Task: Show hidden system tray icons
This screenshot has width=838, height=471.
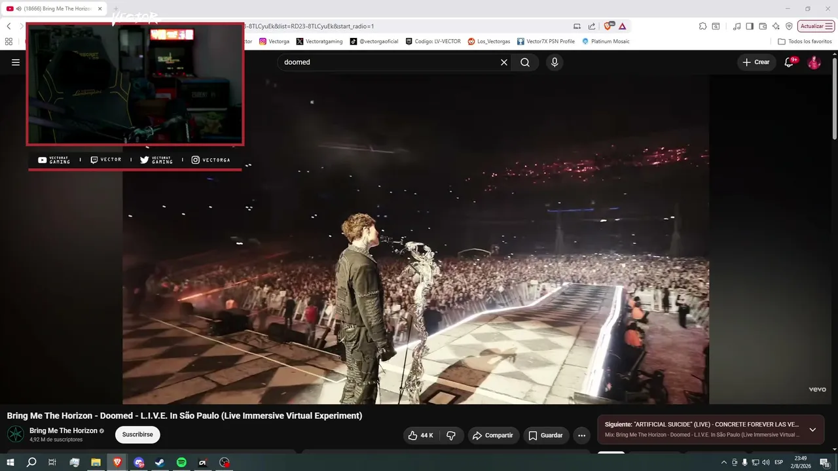Action: coord(723,462)
